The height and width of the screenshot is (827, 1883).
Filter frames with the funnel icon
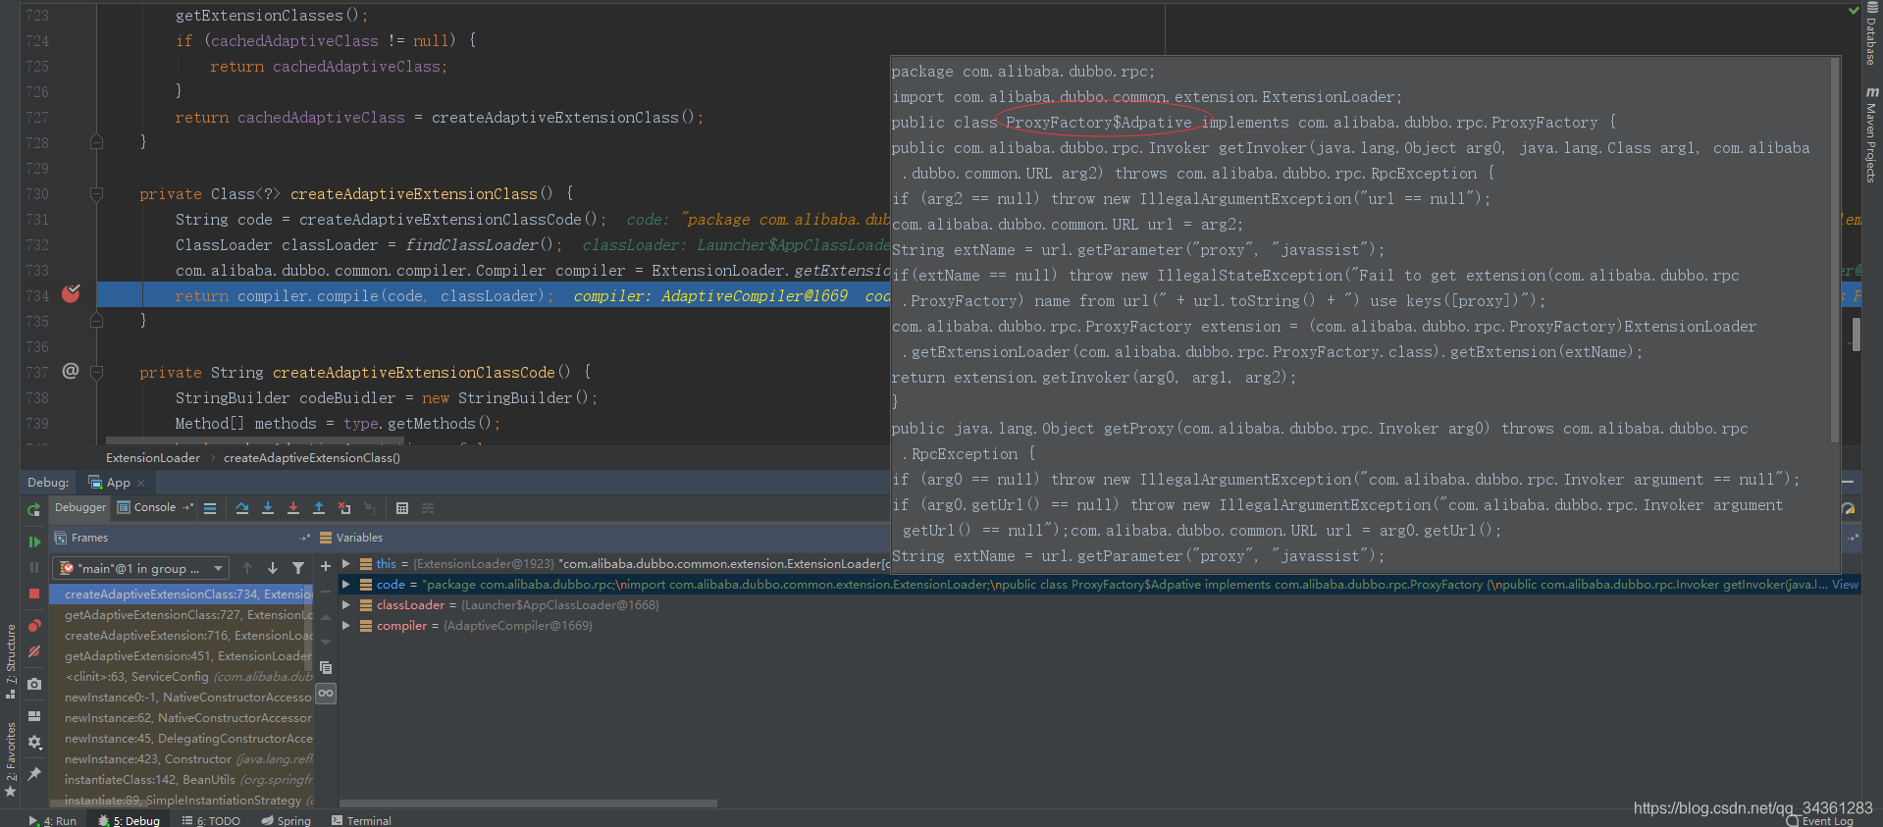[x=298, y=568]
